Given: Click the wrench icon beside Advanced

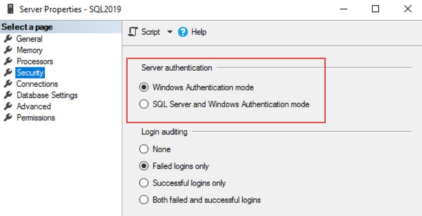Looking at the screenshot, I should [8, 106].
